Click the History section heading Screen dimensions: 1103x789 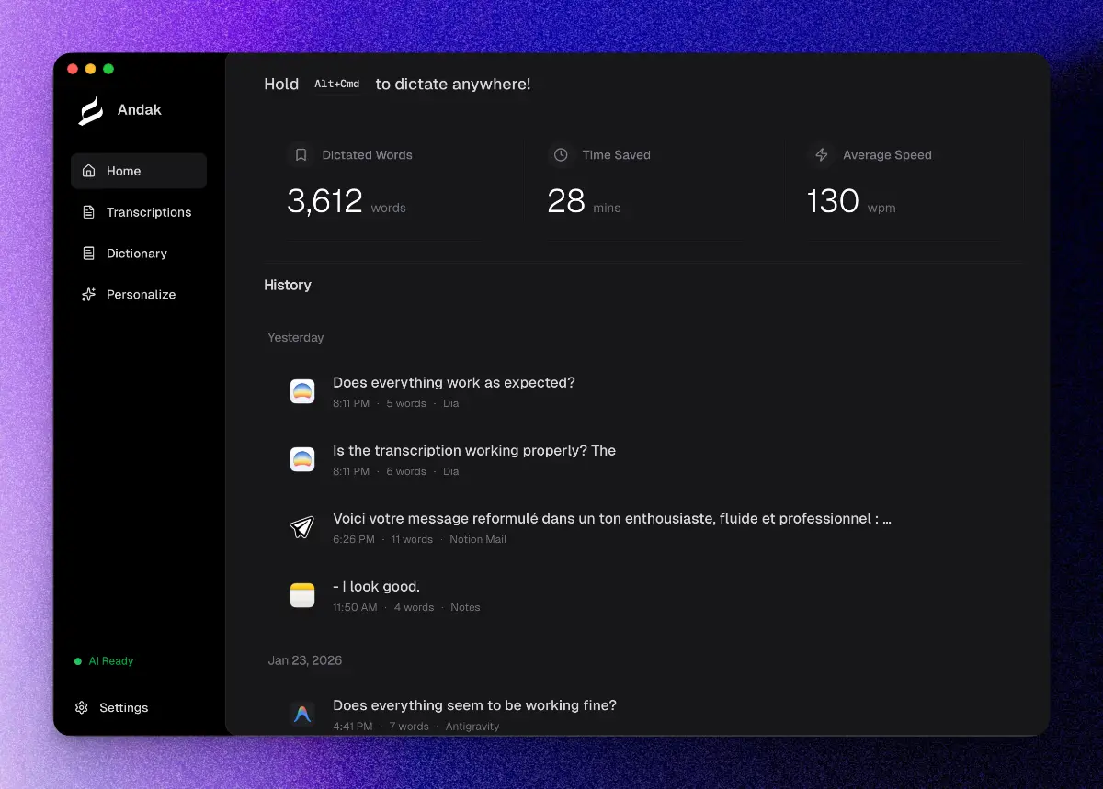[x=288, y=285]
